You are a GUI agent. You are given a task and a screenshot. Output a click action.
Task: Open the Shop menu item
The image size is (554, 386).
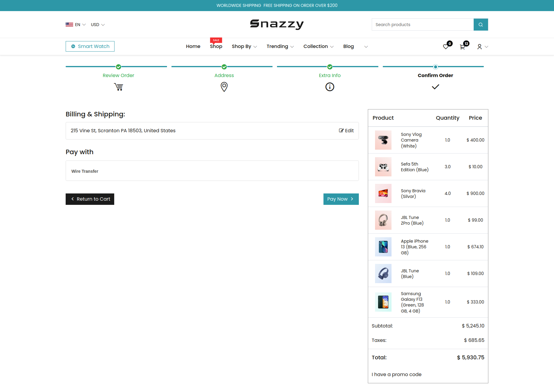click(x=216, y=46)
